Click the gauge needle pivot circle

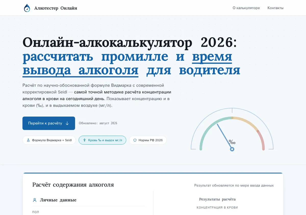pyautogui.click(x=232, y=149)
